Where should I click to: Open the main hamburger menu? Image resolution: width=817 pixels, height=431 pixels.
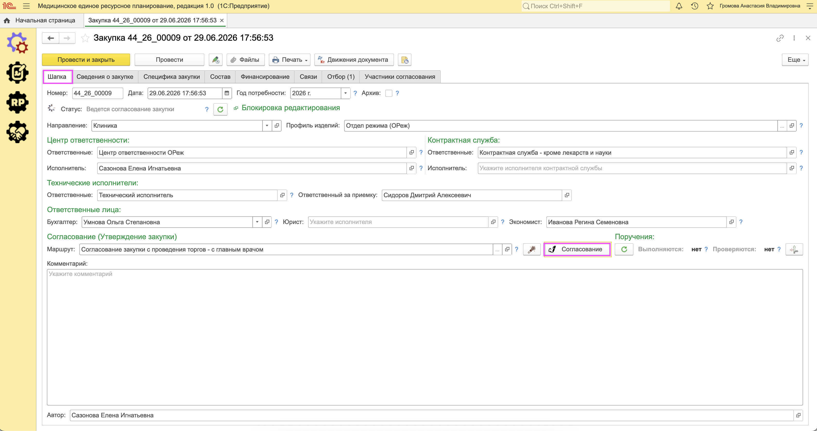(26, 6)
